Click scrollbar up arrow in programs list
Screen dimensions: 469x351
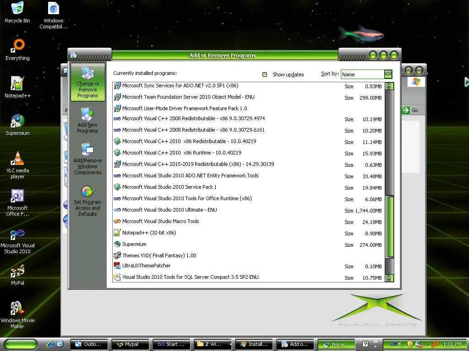(x=389, y=86)
